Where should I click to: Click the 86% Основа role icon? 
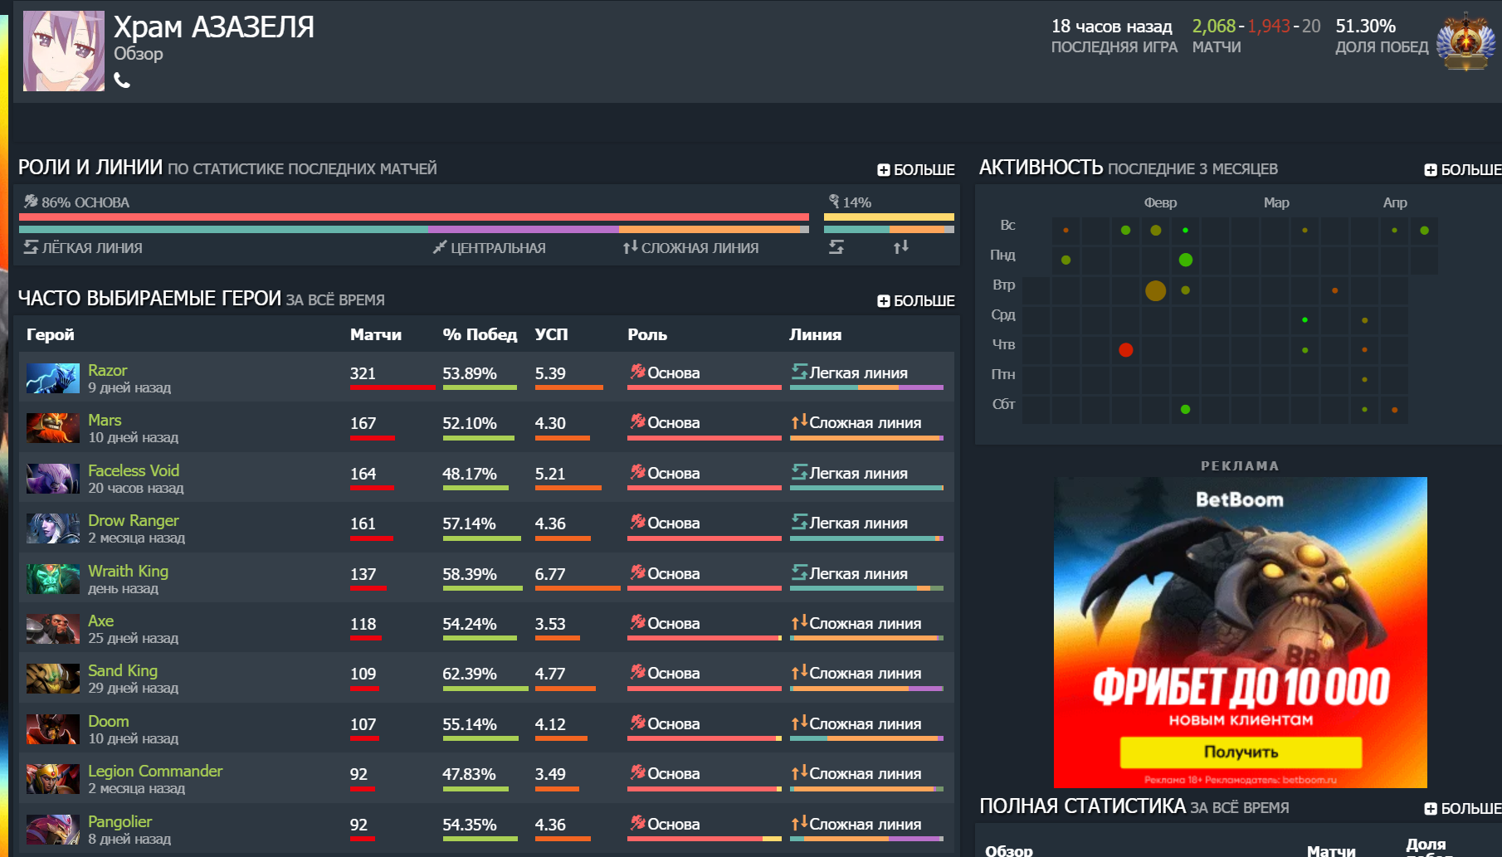[31, 202]
